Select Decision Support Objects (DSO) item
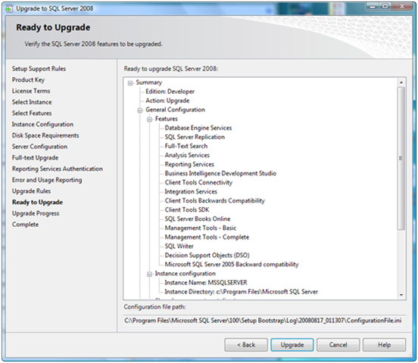This screenshot has height=363, width=418. (x=207, y=256)
